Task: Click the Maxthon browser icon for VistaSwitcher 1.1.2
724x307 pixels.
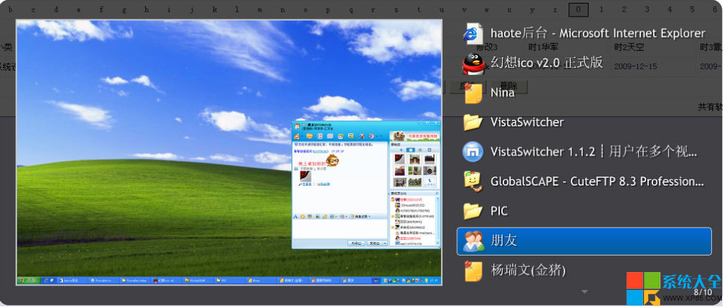Action: point(473,152)
